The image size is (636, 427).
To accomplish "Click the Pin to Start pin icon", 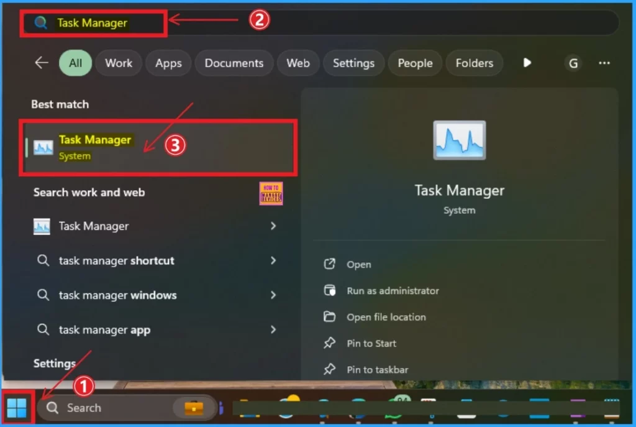I will pos(329,343).
